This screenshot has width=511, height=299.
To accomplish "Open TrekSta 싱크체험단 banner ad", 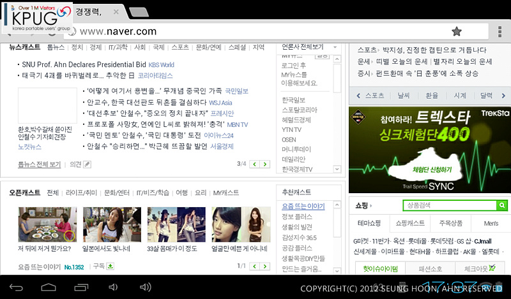I will (x=429, y=150).
